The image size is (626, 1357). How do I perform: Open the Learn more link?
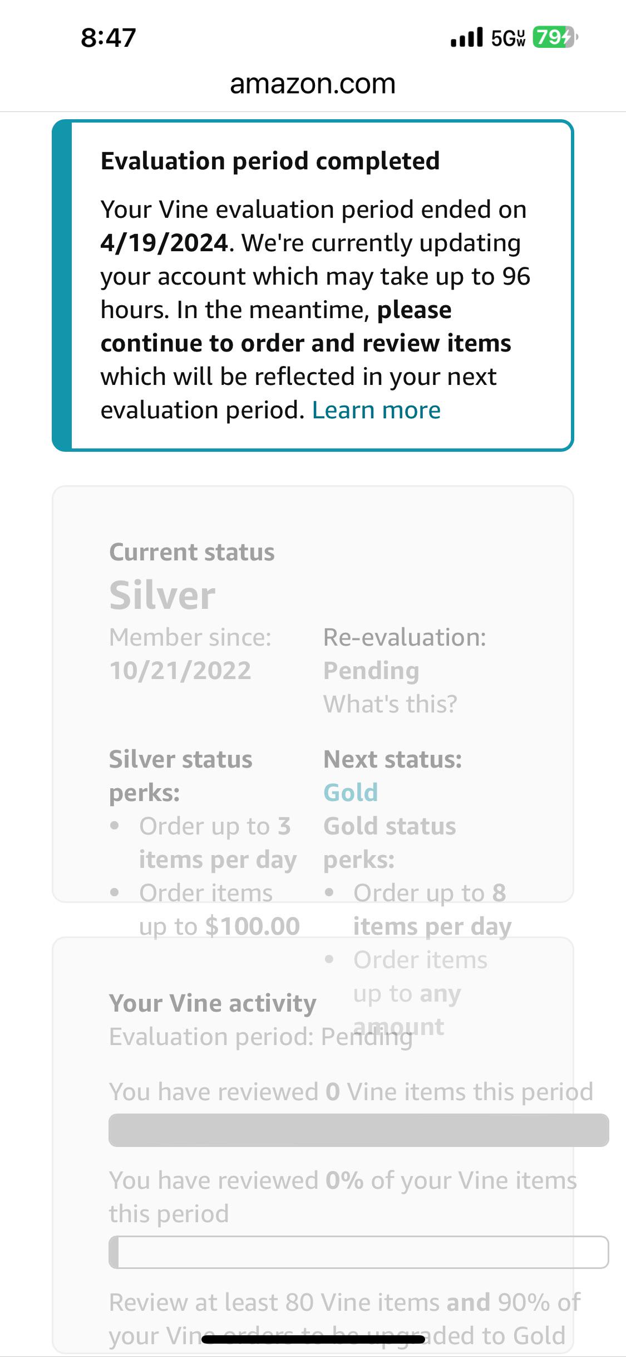[376, 410]
